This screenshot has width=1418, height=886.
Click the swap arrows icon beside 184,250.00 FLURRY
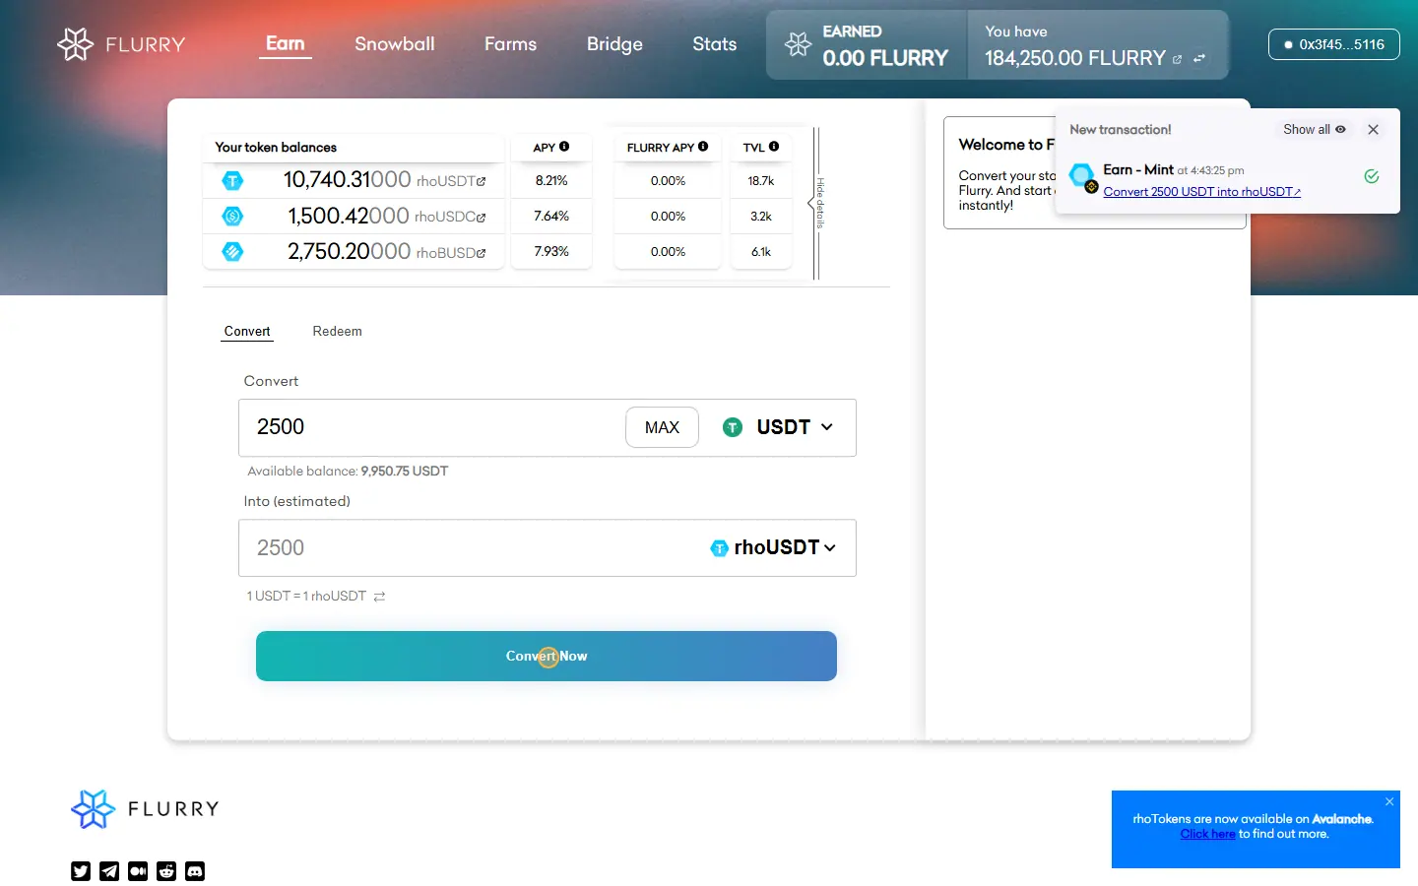[x=1199, y=59]
